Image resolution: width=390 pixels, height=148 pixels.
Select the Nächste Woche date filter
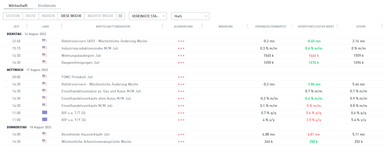tap(100, 16)
